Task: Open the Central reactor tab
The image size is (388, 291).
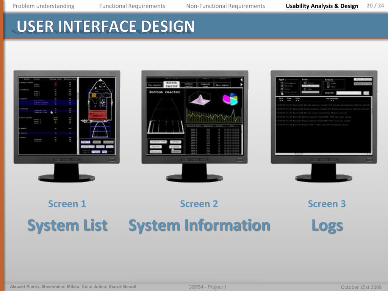Action: click(x=189, y=85)
